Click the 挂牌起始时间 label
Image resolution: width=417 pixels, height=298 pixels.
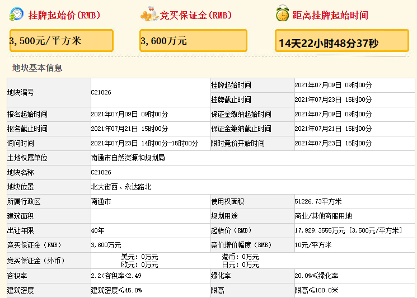[x=231, y=85]
